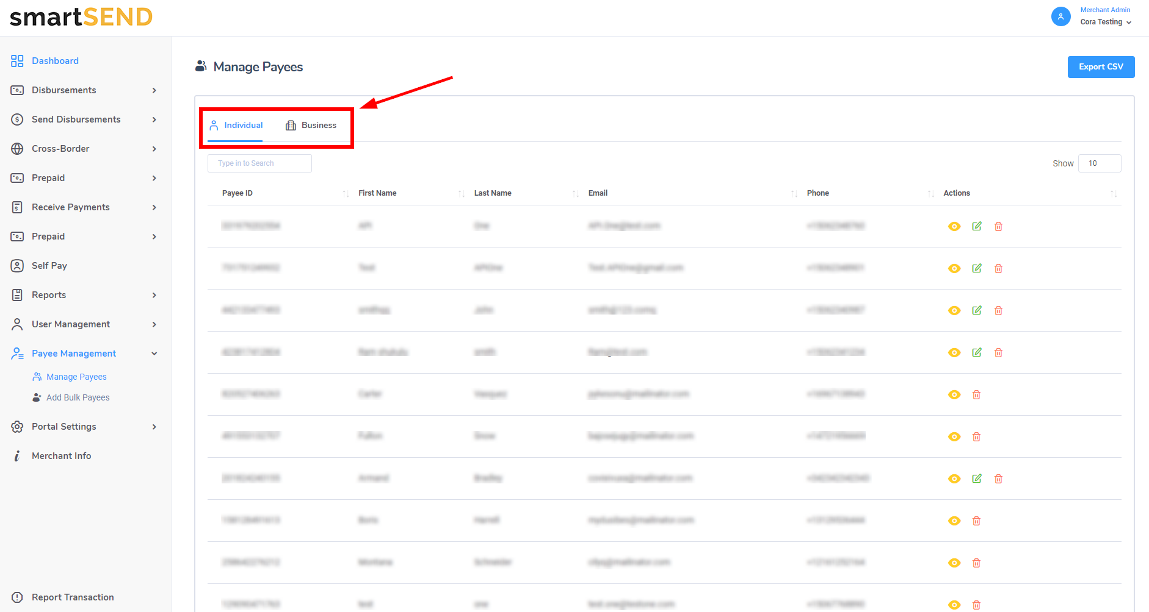
Task: Collapse the Payee Management section
Action: pos(154,354)
